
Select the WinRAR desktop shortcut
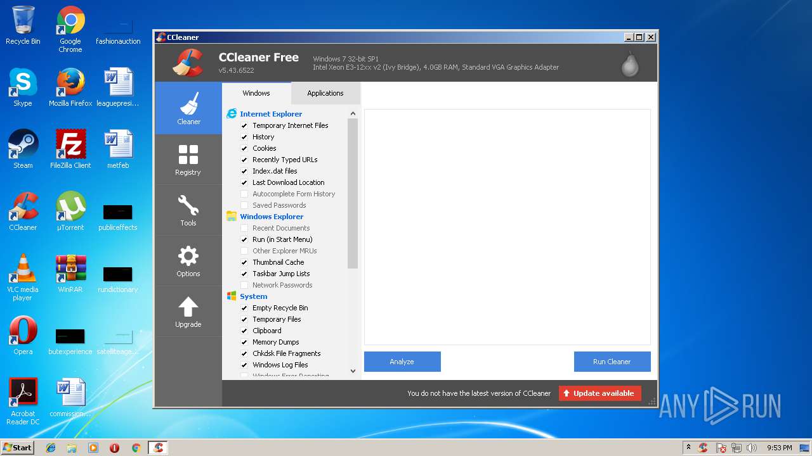70,273
